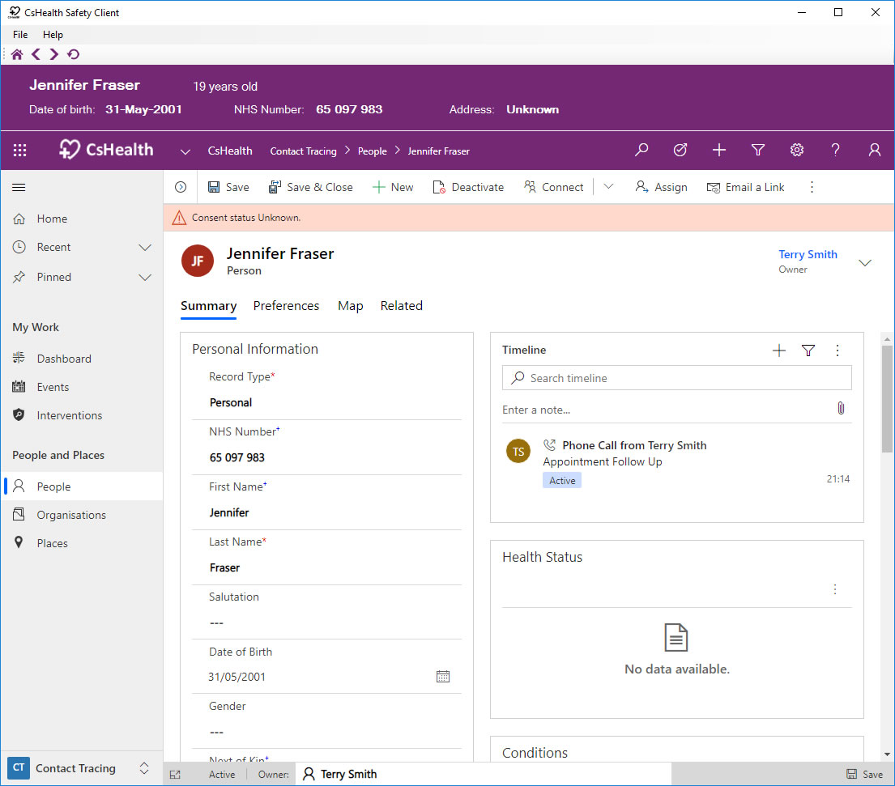Collapse the sidebar with hamburger menu
This screenshot has width=895, height=786.
19,187
